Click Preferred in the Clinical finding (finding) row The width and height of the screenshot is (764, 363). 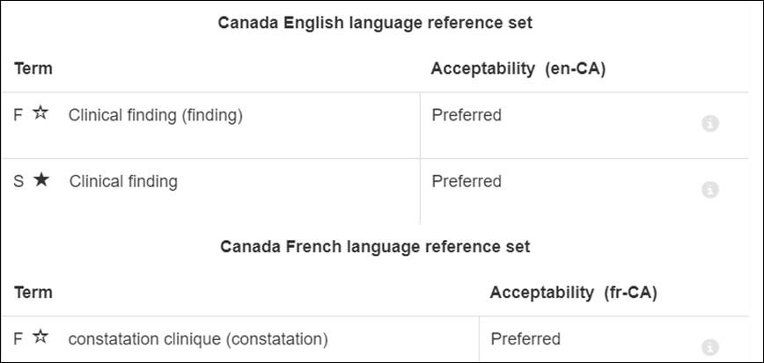coord(466,115)
